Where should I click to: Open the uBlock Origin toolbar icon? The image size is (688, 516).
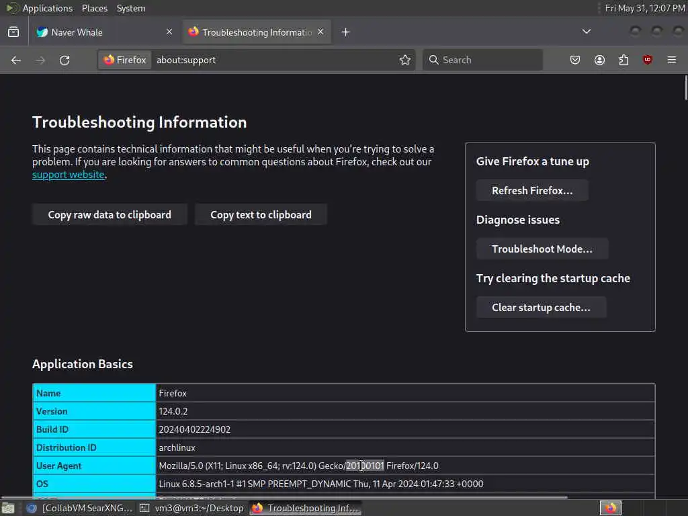click(x=647, y=60)
